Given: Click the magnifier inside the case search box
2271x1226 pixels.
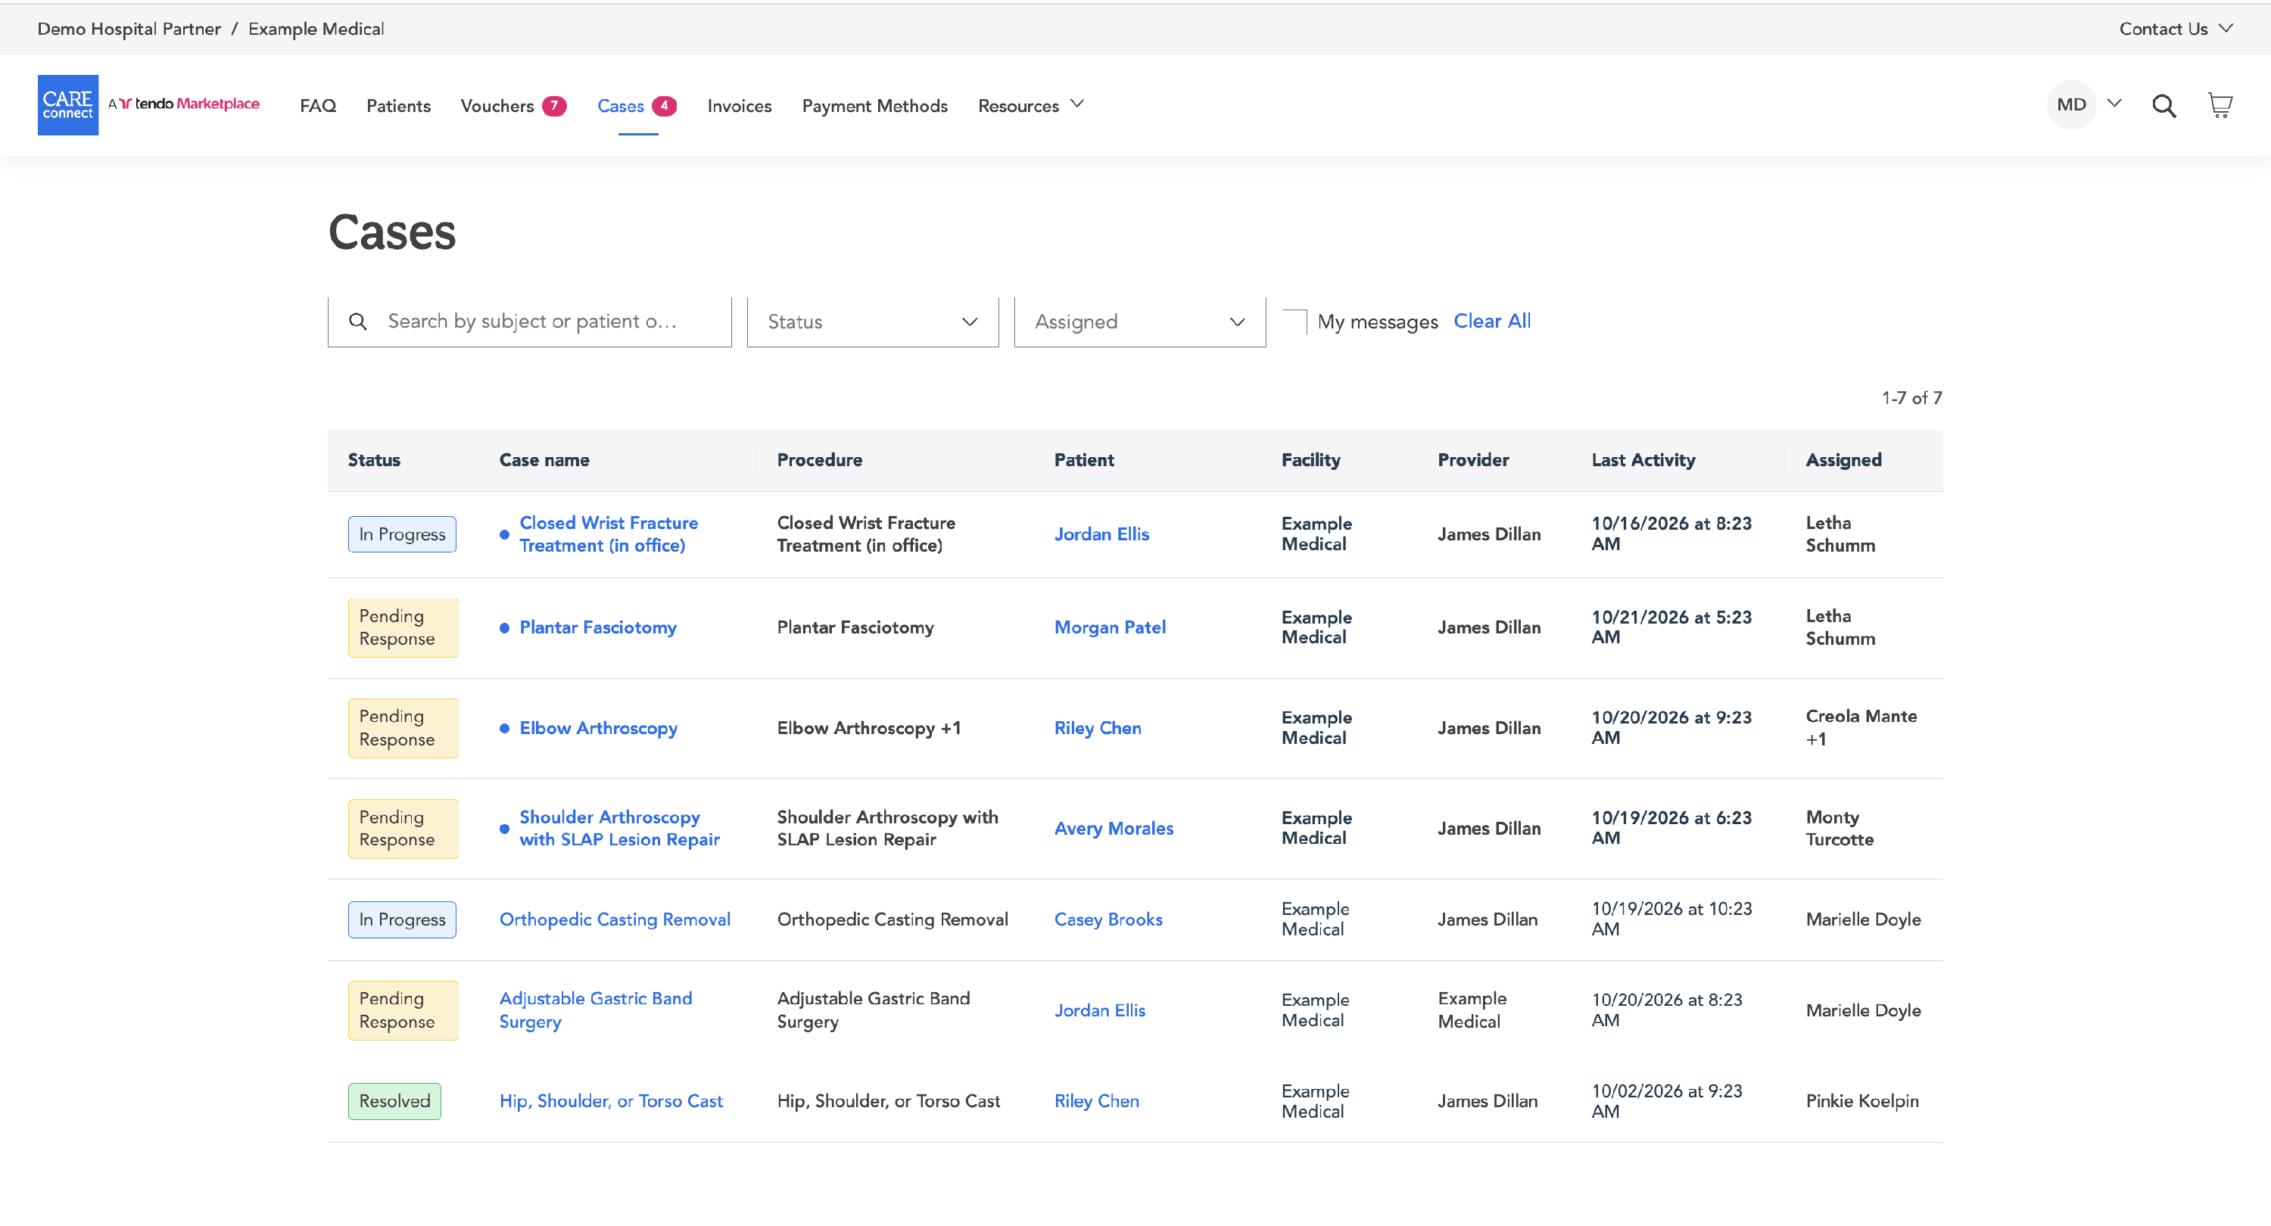Looking at the screenshot, I should pyautogui.click(x=358, y=322).
